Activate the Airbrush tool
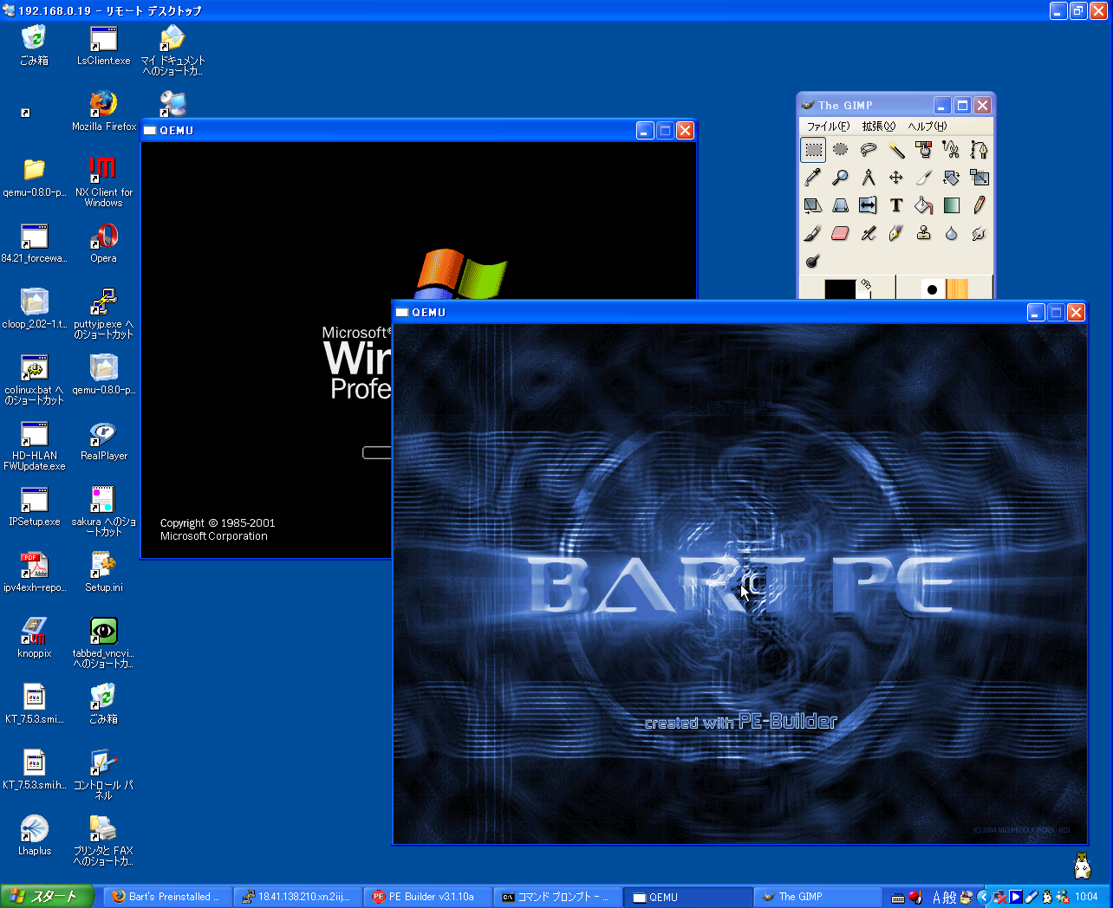Screen dimensions: 1113x908 pyautogui.click(x=869, y=233)
